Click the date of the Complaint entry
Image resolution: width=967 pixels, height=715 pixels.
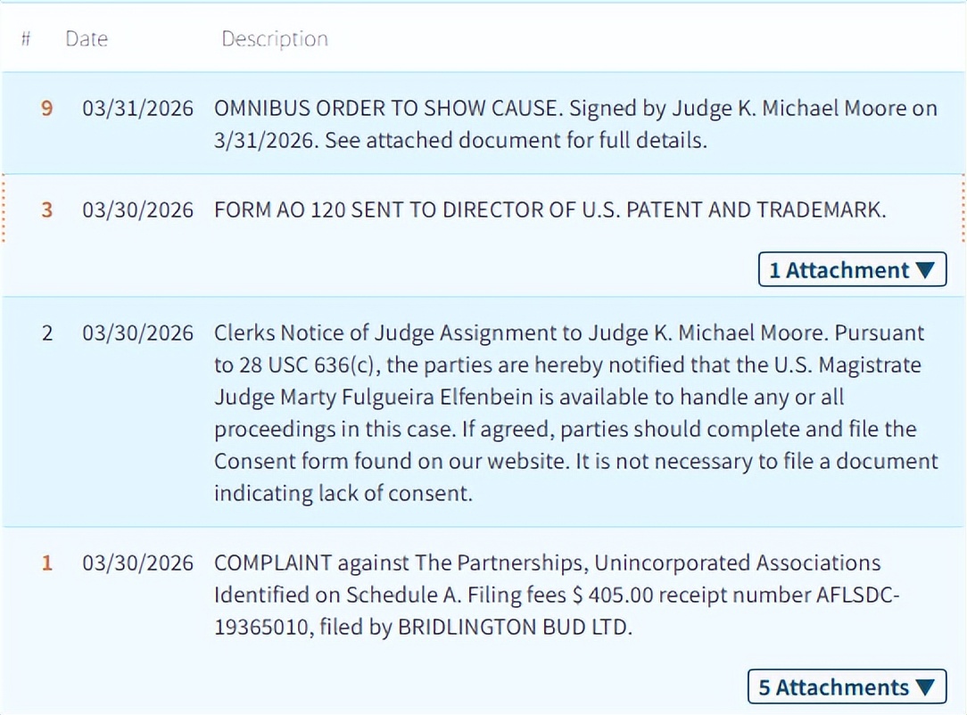click(137, 563)
